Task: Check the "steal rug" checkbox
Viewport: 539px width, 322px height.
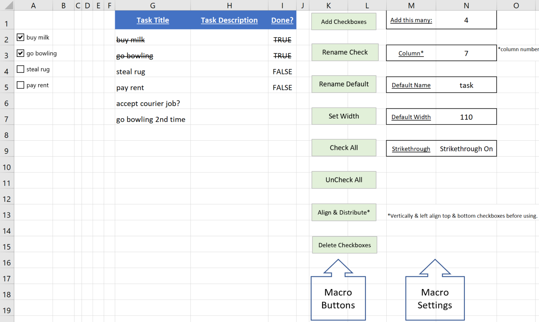Action: pyautogui.click(x=20, y=69)
